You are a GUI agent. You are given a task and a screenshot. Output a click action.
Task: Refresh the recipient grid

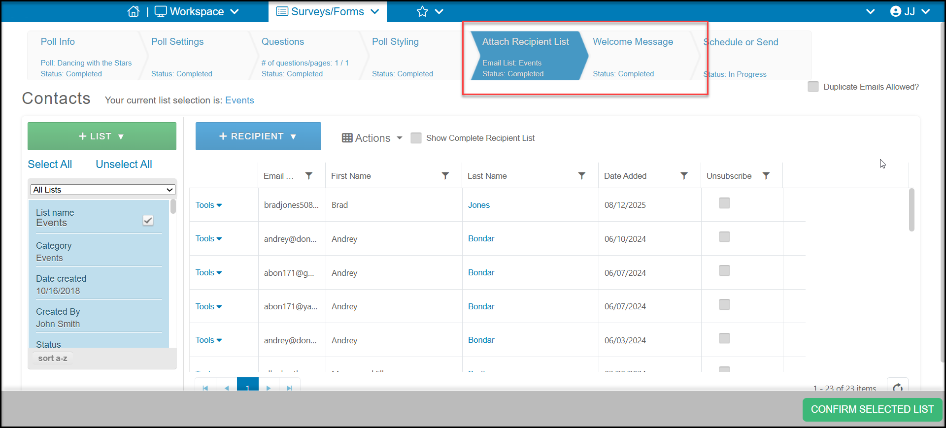coord(898,387)
